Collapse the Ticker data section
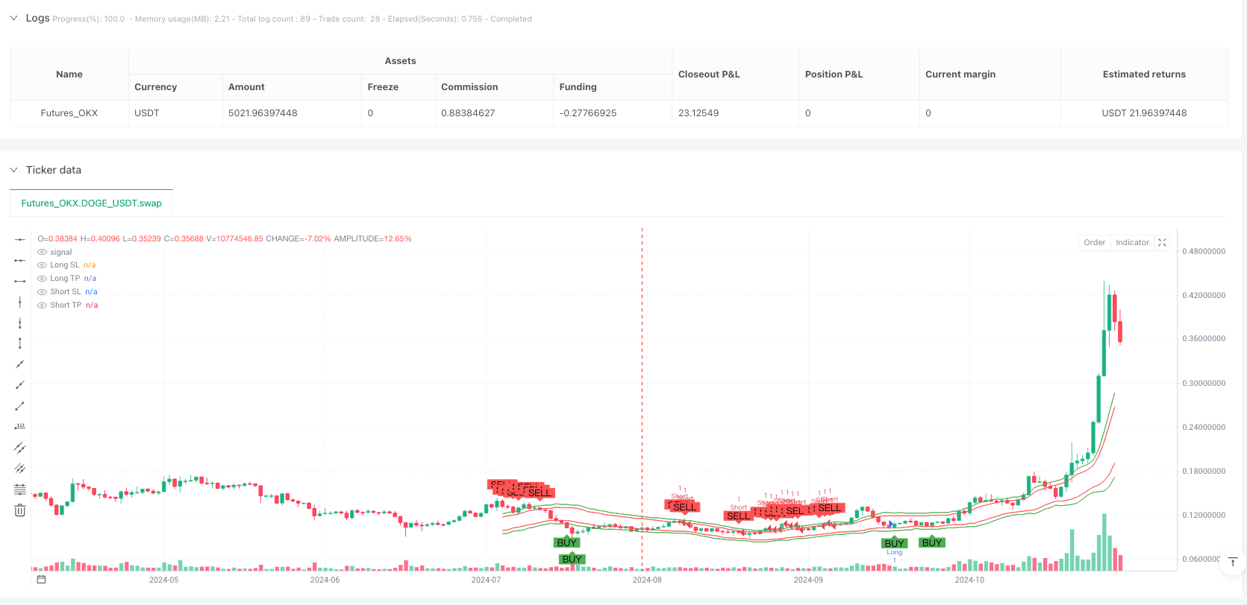Screen dimensions: 1247x605 point(13,170)
